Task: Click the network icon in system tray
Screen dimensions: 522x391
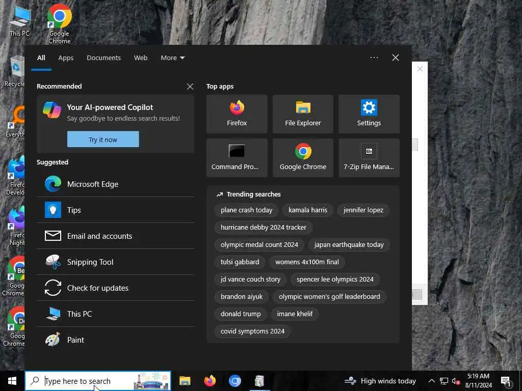Action: click(444, 381)
